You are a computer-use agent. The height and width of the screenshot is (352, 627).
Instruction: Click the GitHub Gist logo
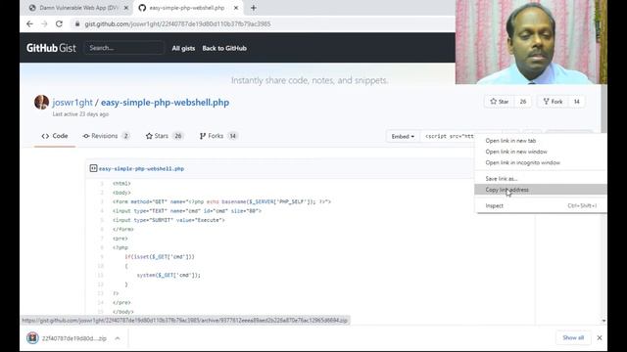coord(51,48)
